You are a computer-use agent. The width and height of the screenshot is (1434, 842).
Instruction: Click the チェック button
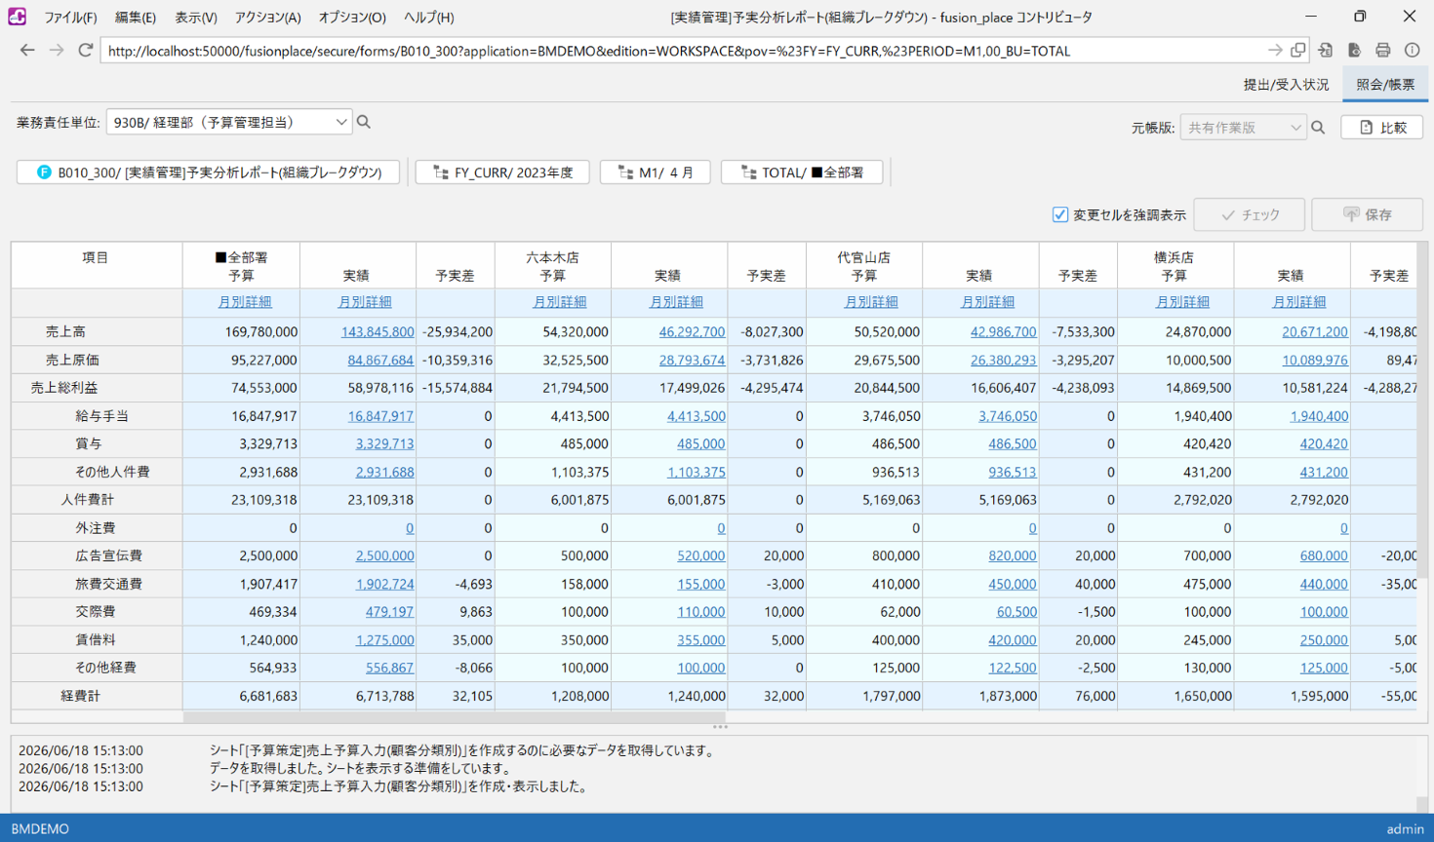point(1250,214)
